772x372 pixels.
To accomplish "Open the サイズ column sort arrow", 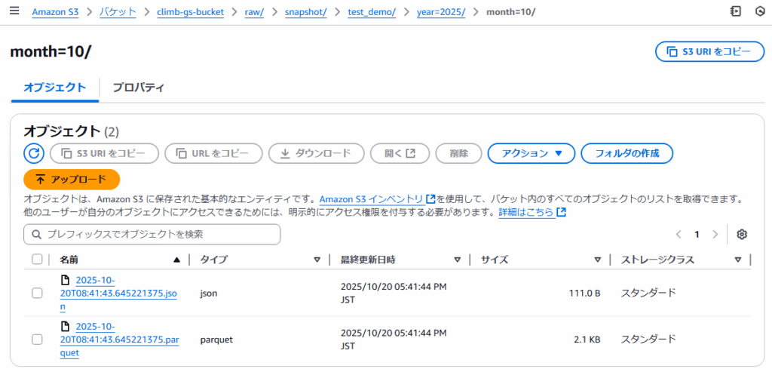I will pos(597,260).
